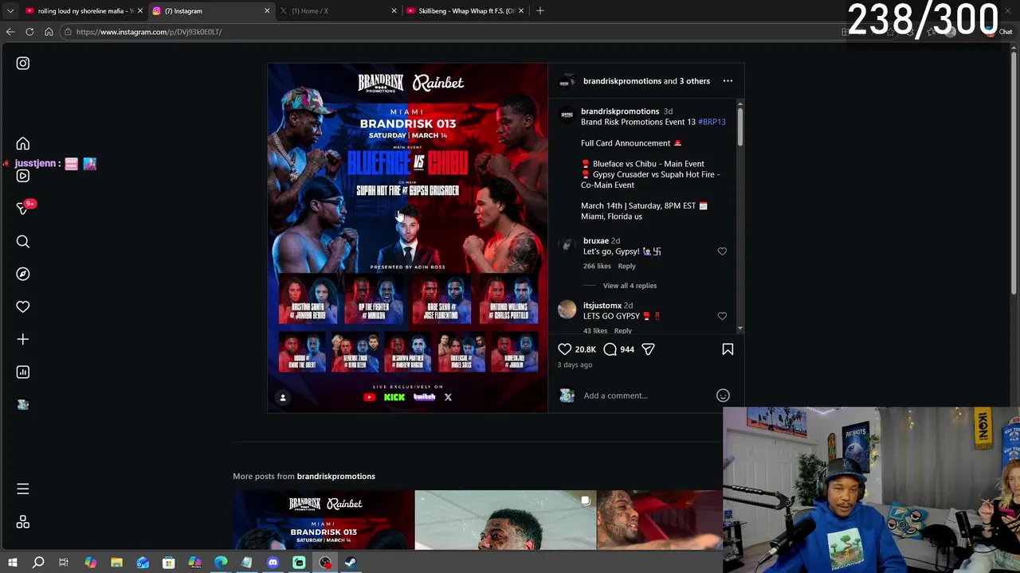Open first More posts thumbnail Brandrisk 013
The width and height of the screenshot is (1020, 573).
(x=323, y=520)
